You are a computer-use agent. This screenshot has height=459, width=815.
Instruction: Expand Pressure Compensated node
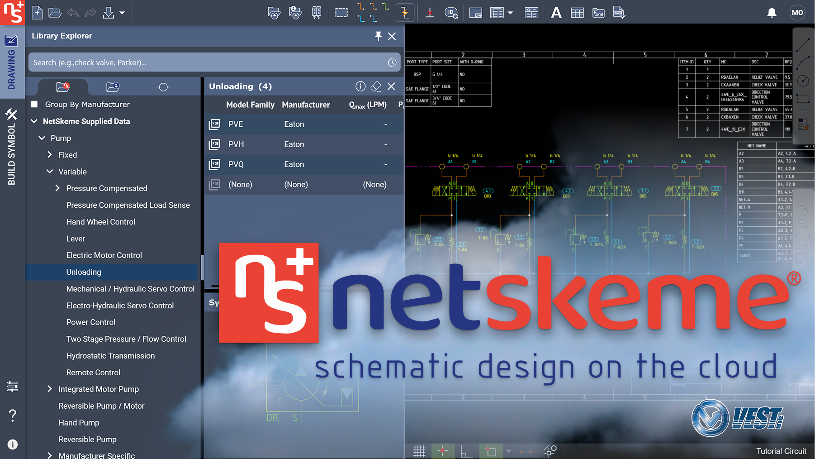[57, 188]
